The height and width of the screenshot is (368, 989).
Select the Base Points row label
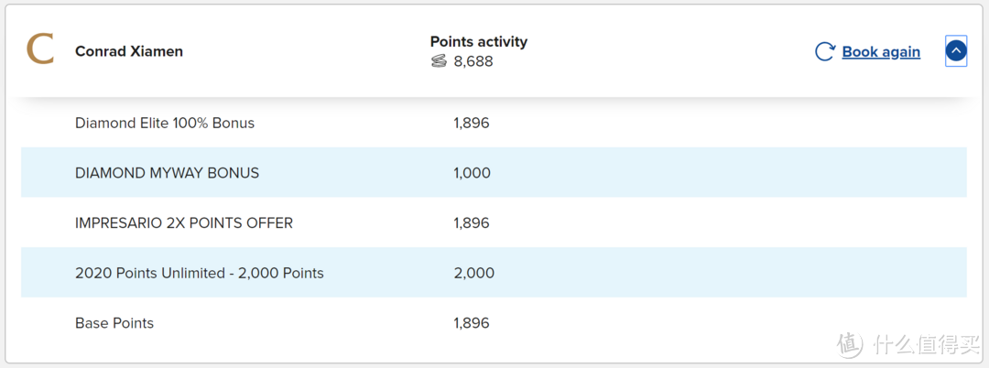114,323
